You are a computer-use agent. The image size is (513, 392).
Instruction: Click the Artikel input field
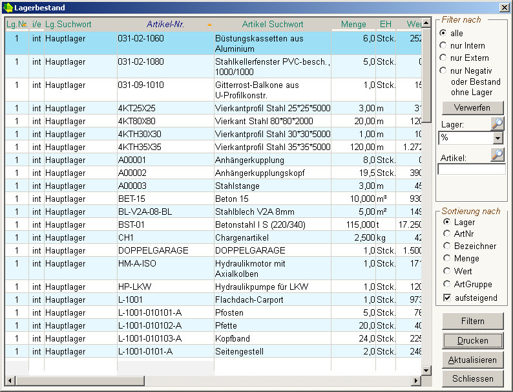click(x=472, y=169)
